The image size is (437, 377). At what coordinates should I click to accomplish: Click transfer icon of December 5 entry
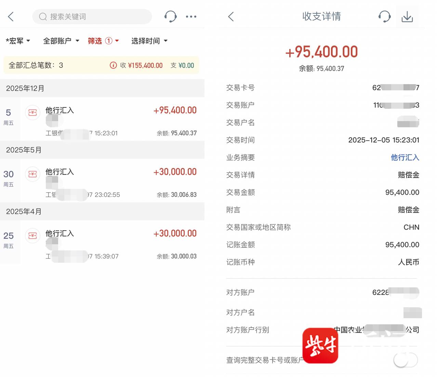pos(32,112)
